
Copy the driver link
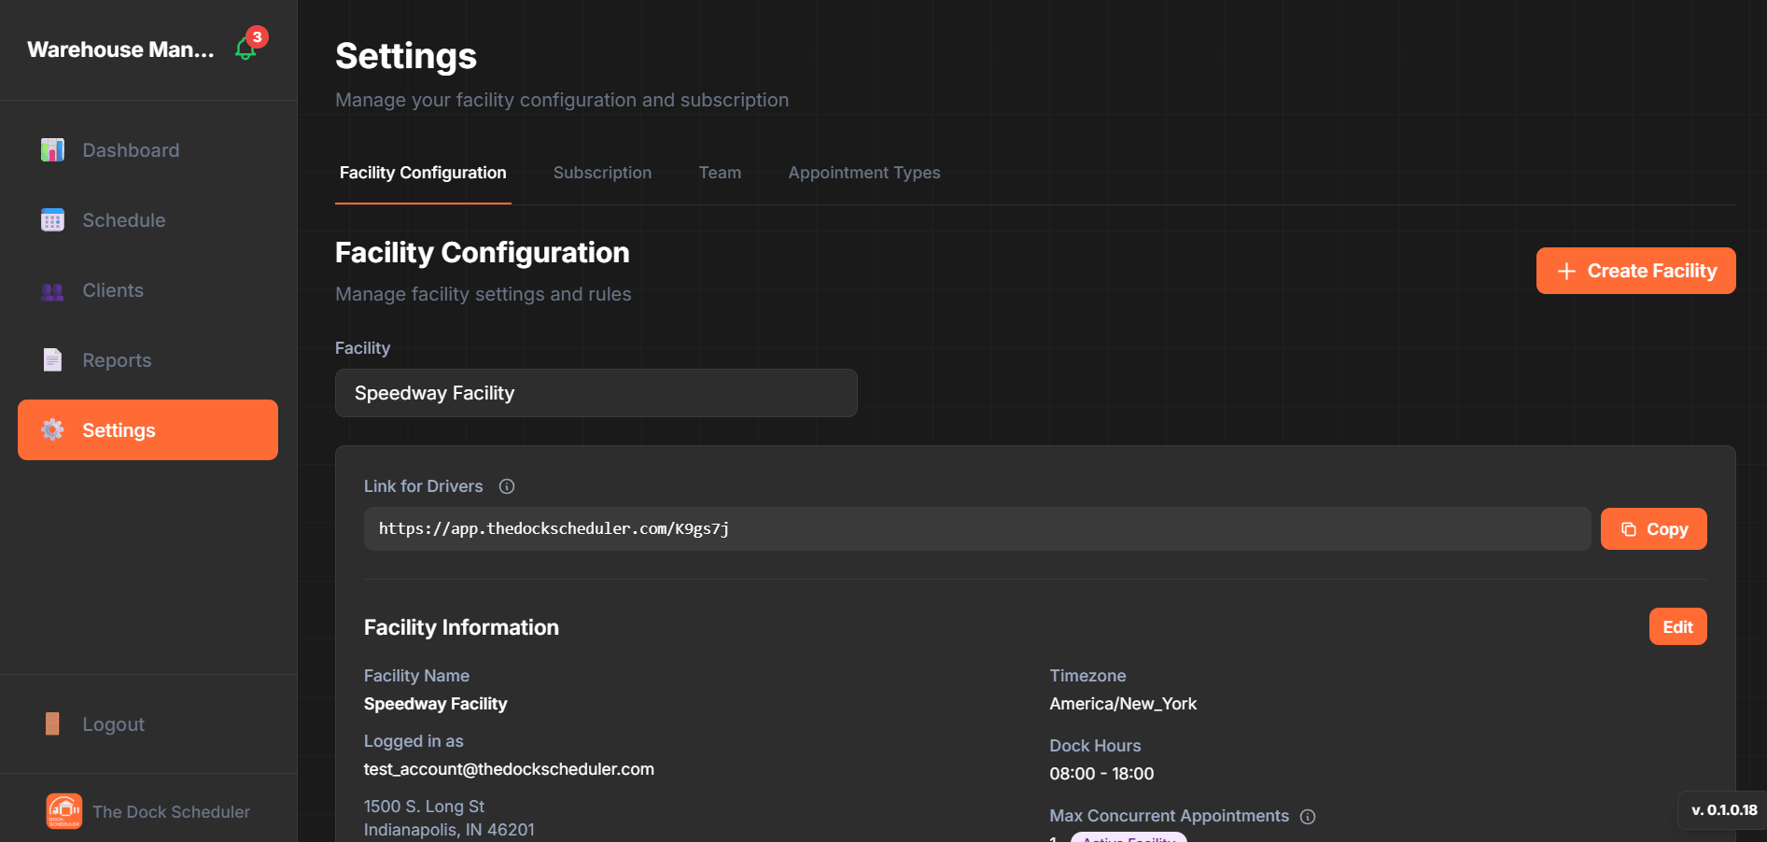point(1653,528)
